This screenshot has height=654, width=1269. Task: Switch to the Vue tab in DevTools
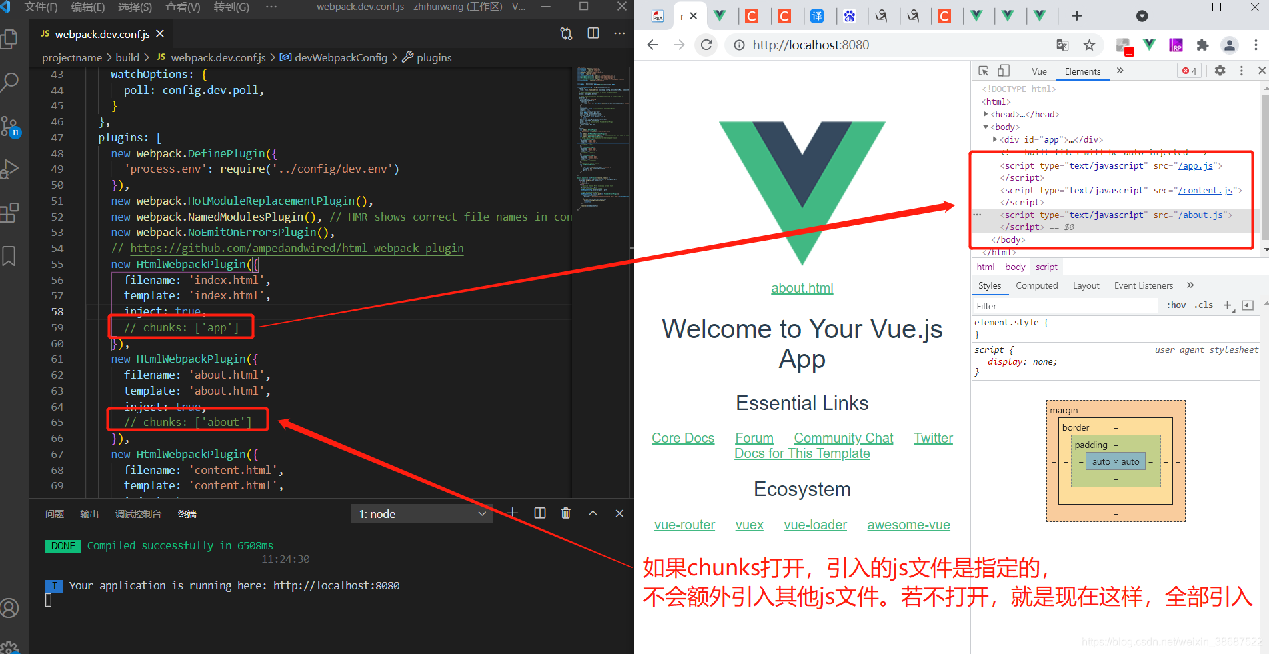tap(1039, 71)
